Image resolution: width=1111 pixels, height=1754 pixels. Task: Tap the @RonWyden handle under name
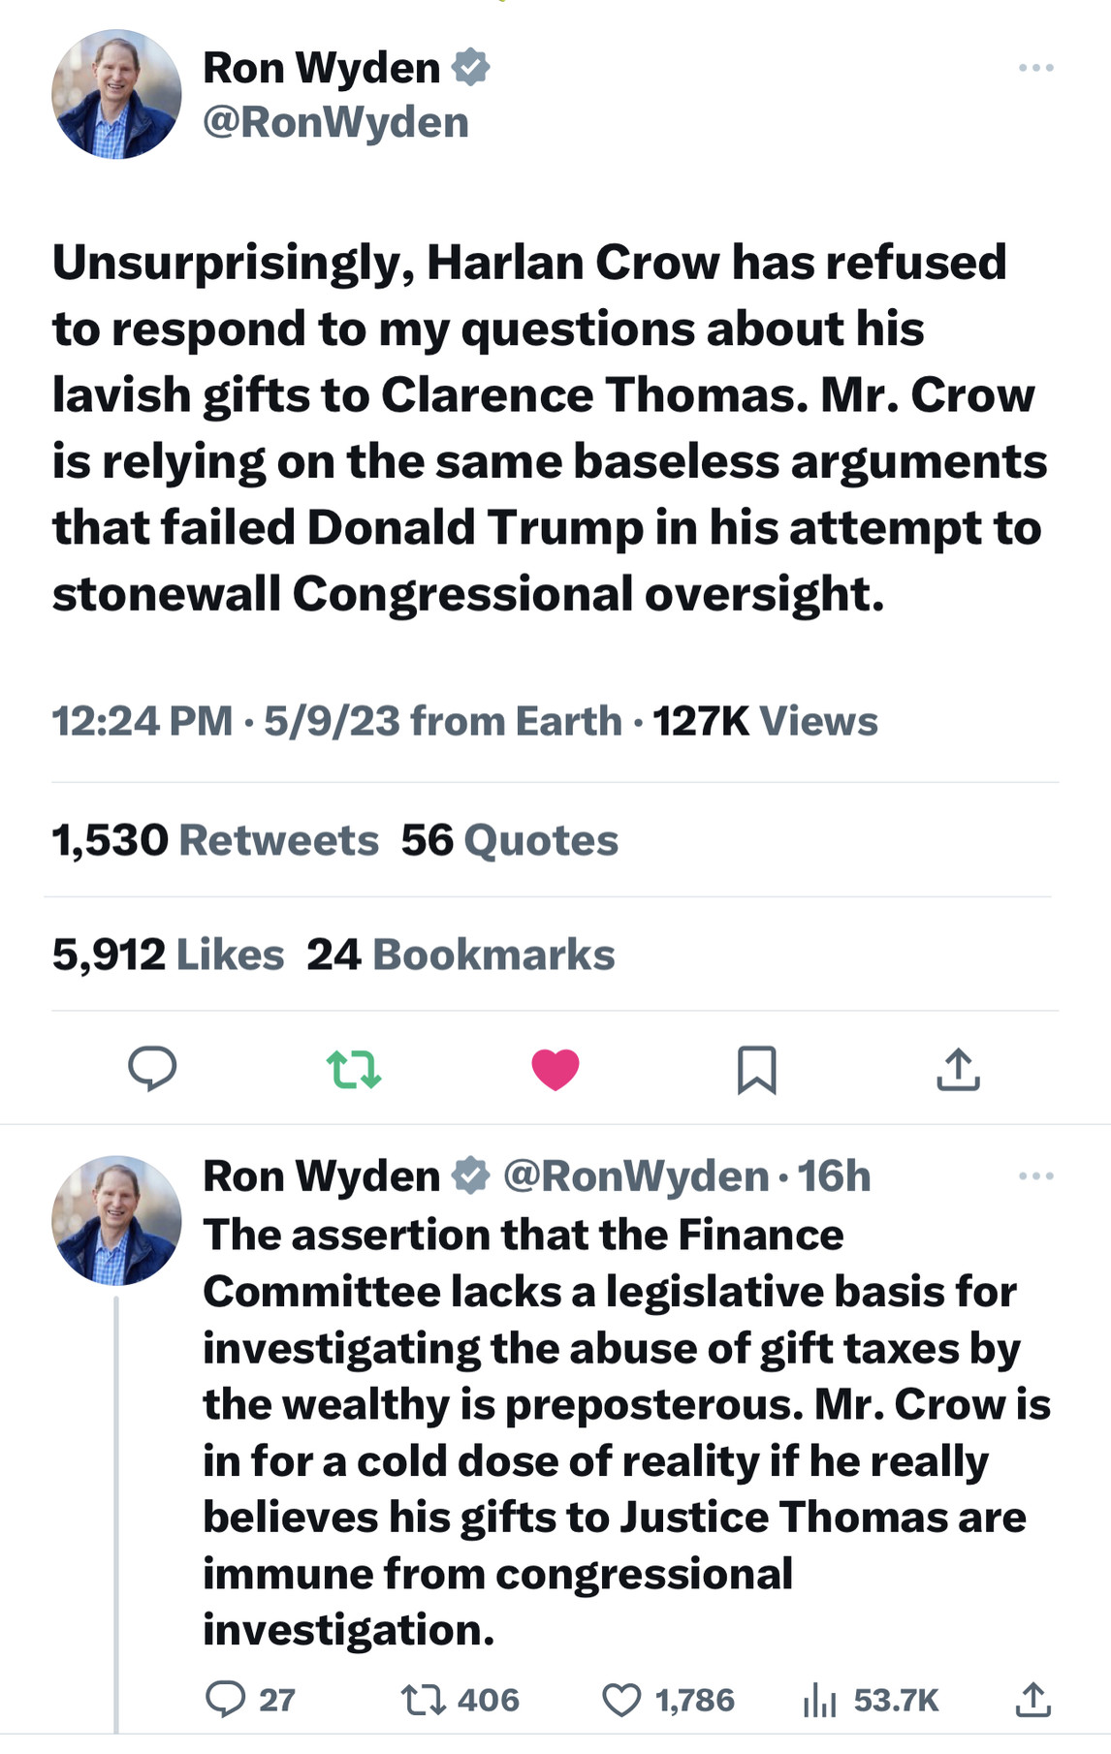335,122
